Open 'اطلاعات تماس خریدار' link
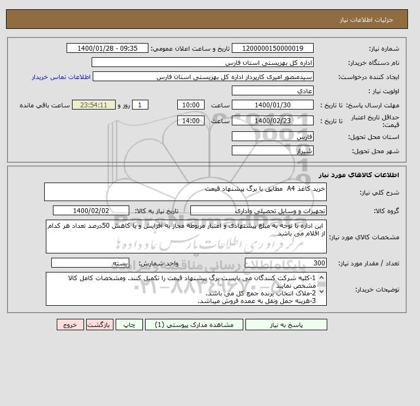This screenshot has width=420, height=406. 61,77
